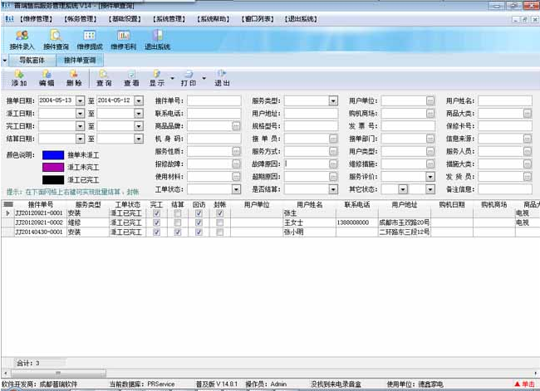Click the 退出系统 toolbar icon
The width and height of the screenshot is (540, 391).
pyautogui.click(x=157, y=40)
